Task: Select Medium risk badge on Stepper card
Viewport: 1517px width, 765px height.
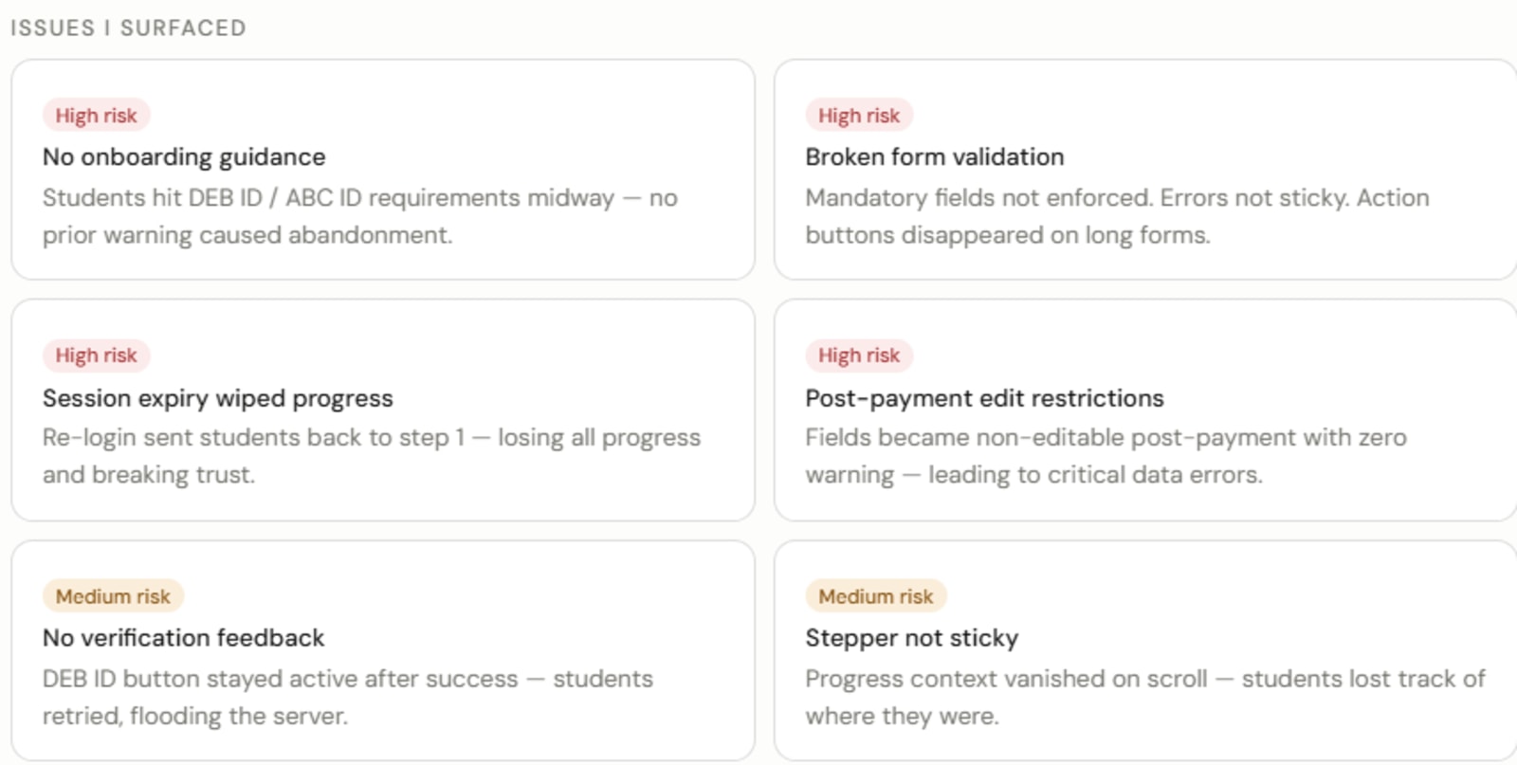Action: [x=876, y=596]
